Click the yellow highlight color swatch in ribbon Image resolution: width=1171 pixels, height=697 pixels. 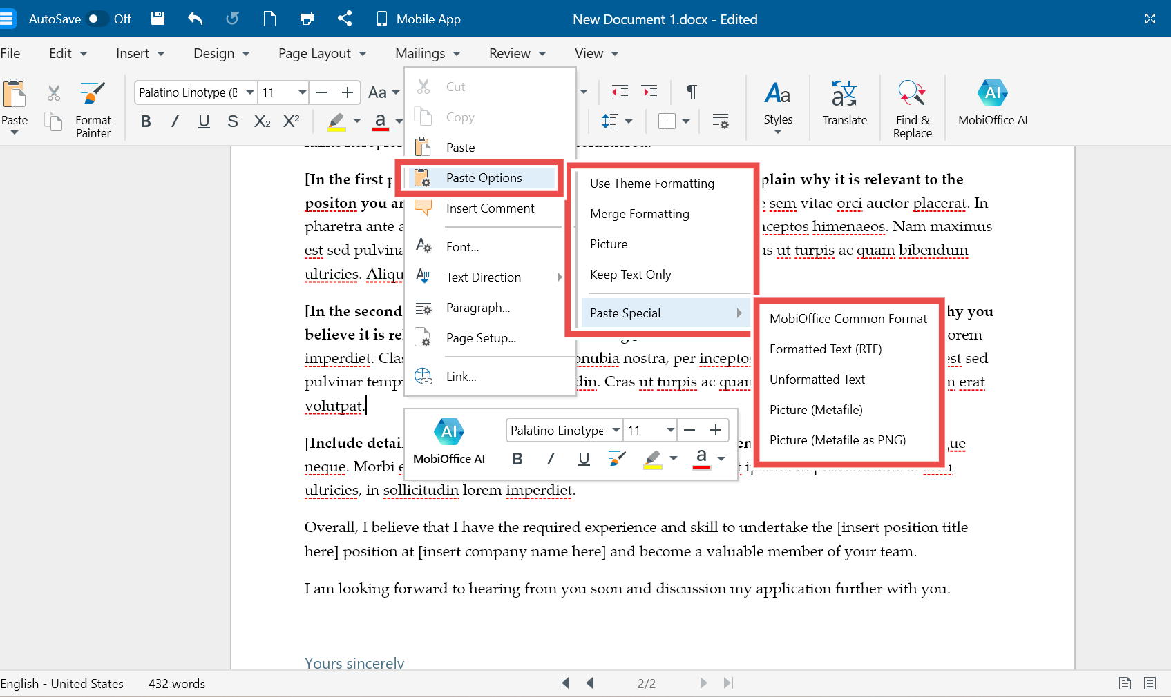point(336,122)
